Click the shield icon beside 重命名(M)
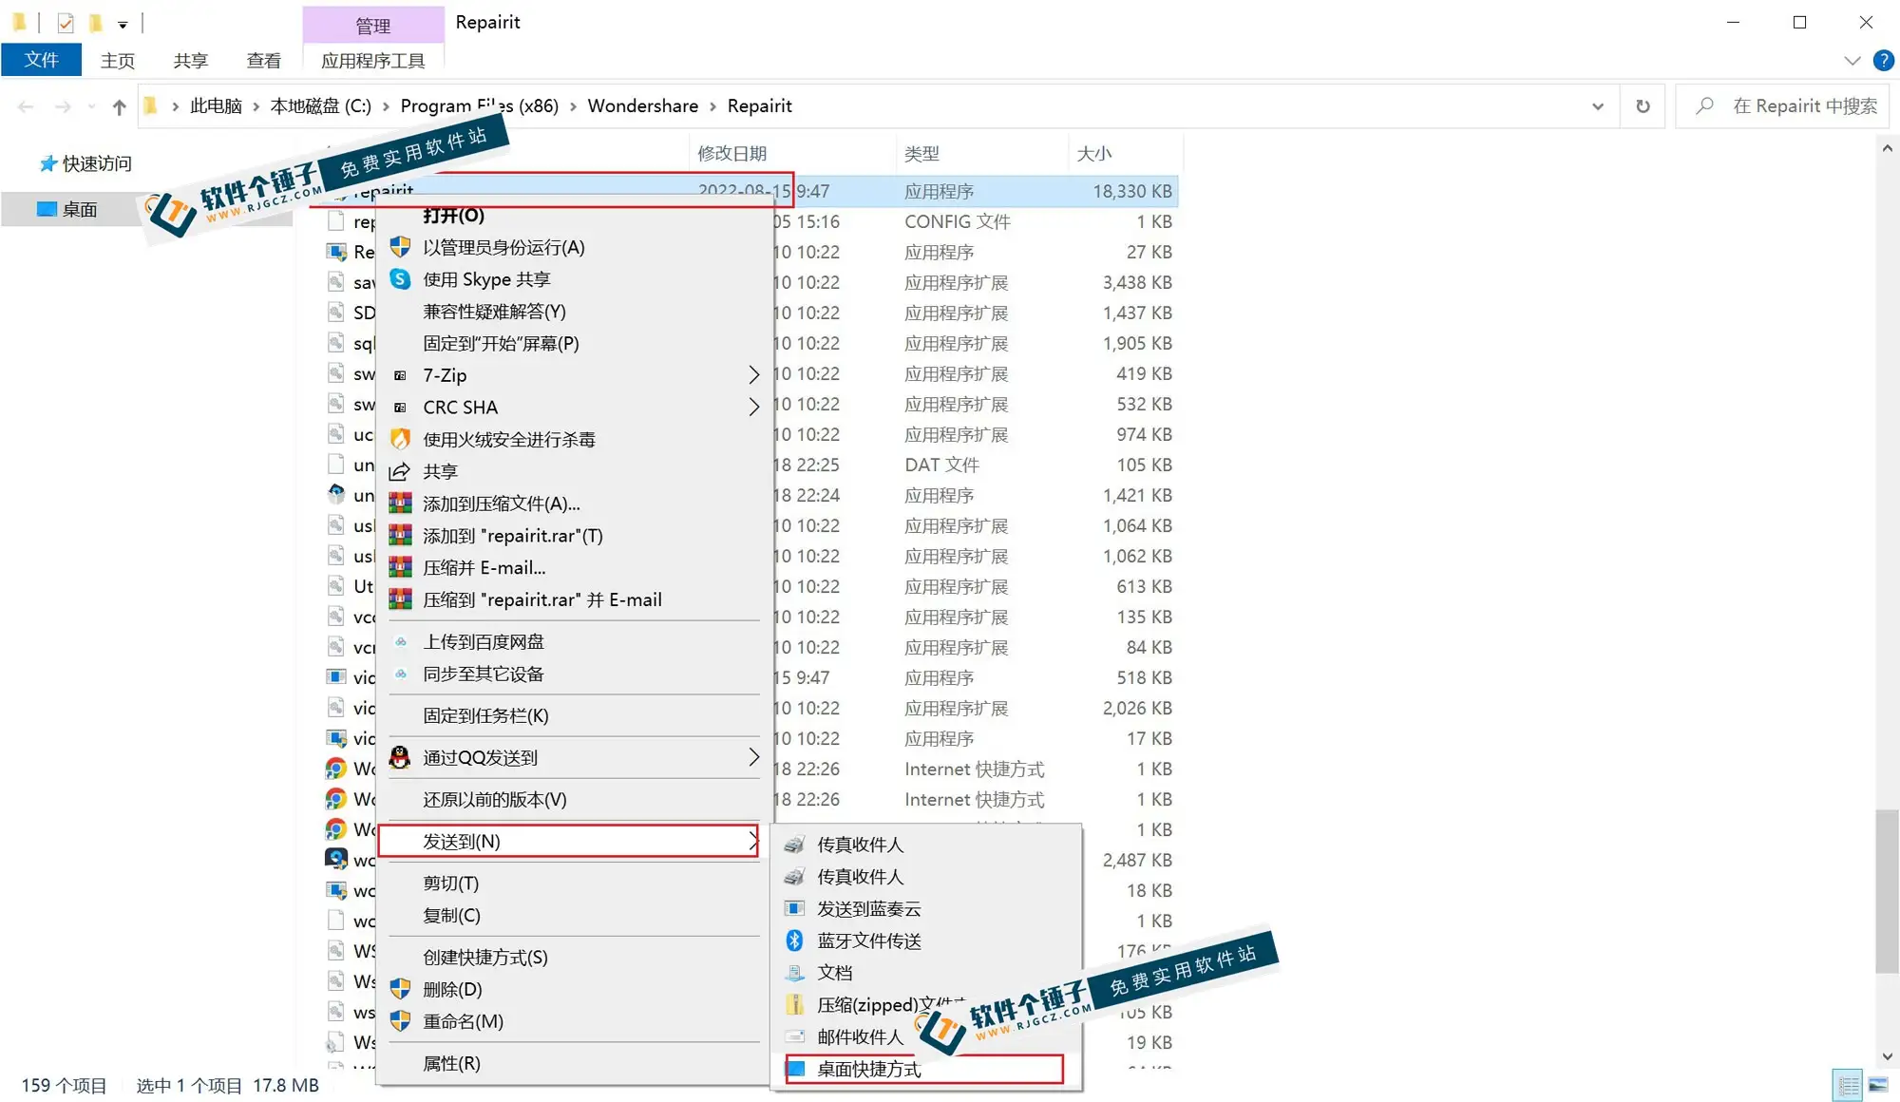Image resolution: width=1900 pixels, height=1102 pixels. coord(400,1021)
